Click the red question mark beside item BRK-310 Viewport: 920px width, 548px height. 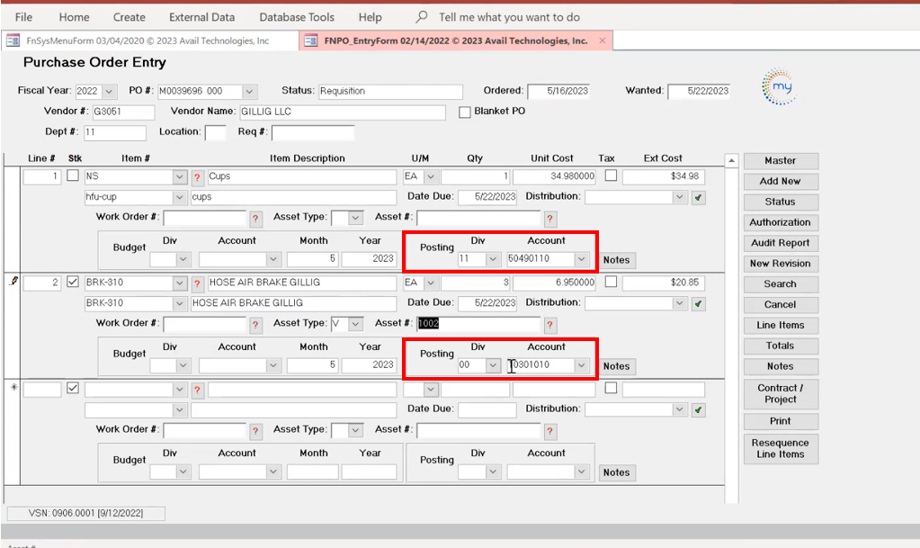[x=198, y=283]
